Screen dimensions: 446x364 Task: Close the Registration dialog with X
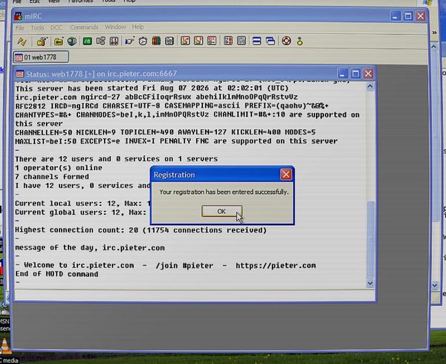coord(286,175)
